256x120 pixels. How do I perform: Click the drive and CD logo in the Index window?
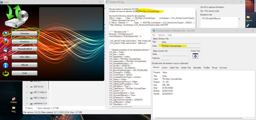16,16
